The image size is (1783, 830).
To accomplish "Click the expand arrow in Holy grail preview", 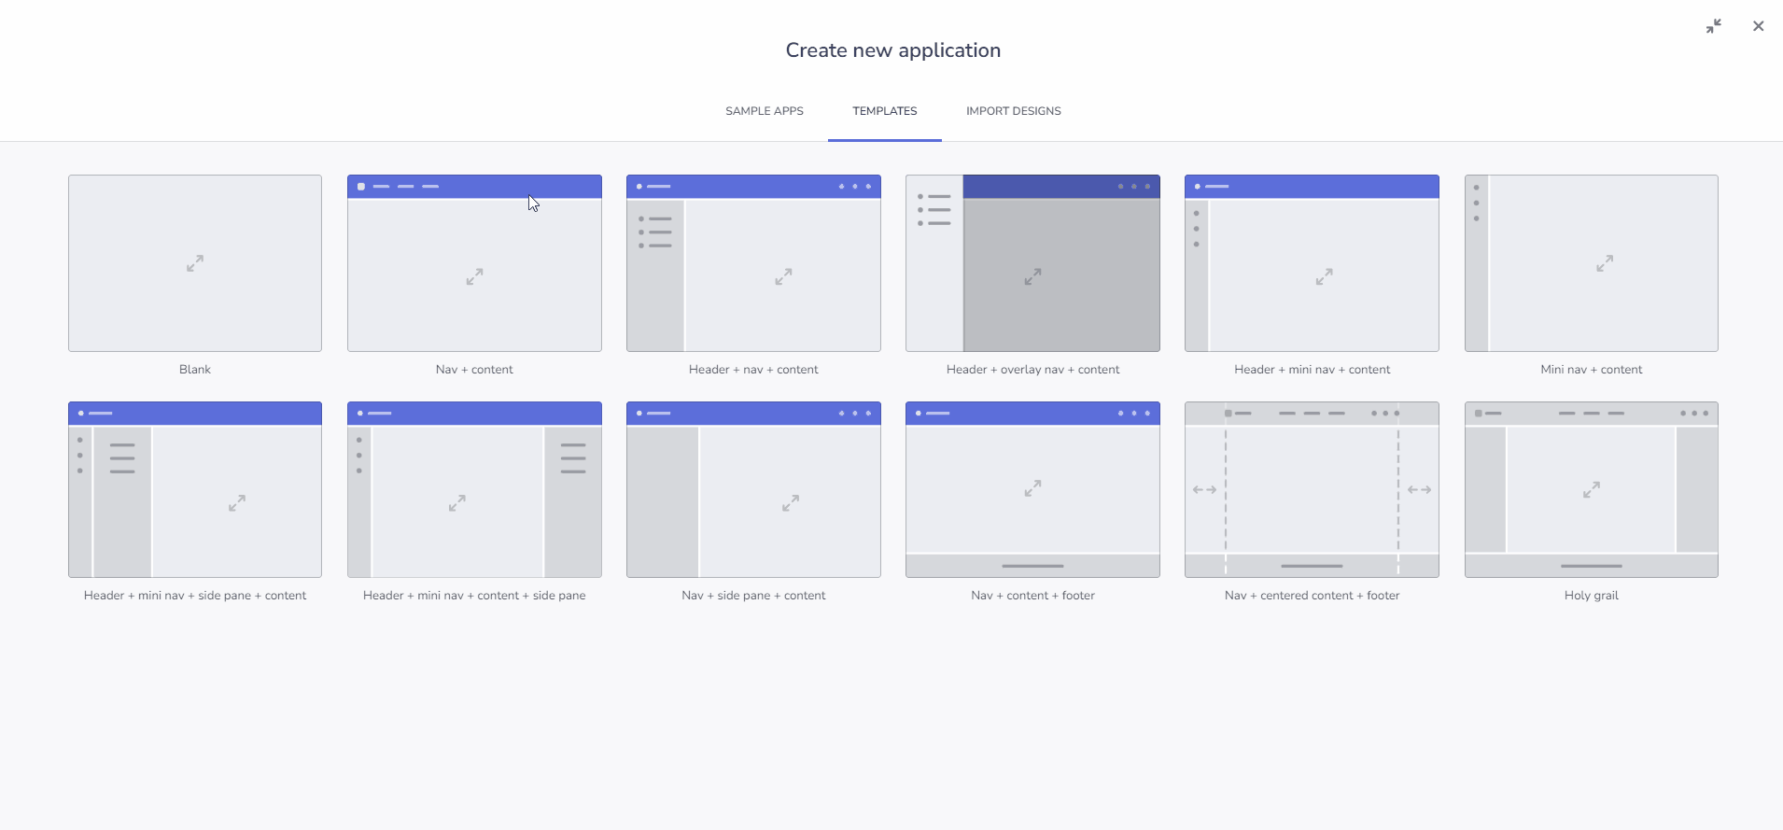I will coord(1591,489).
